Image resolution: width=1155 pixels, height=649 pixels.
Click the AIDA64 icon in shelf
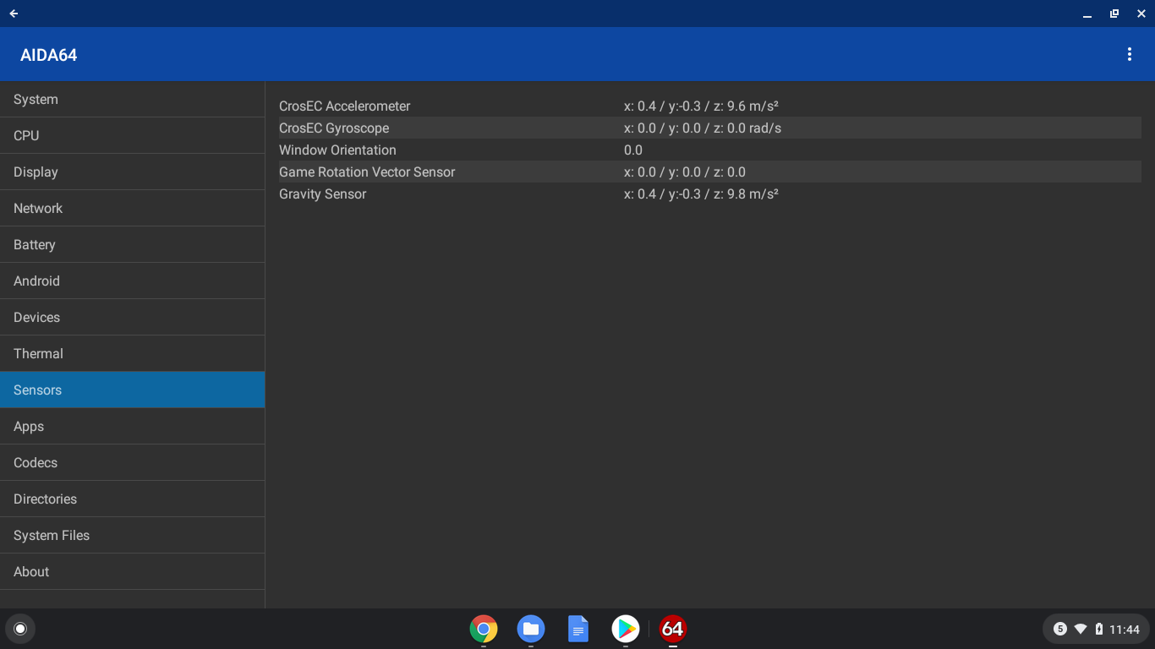coord(673,629)
